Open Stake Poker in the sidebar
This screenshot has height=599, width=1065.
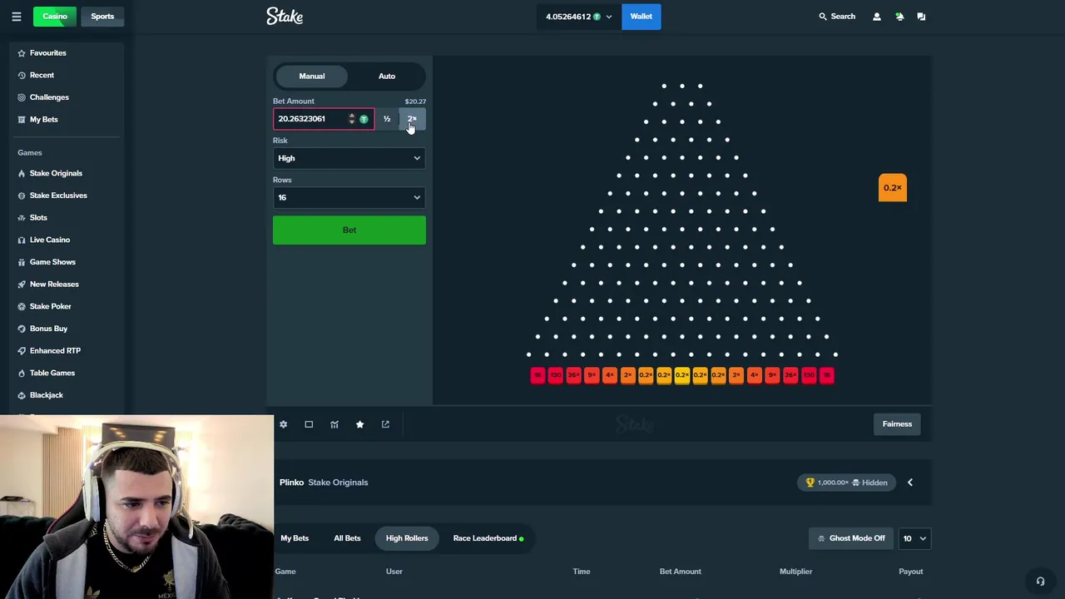(x=50, y=306)
